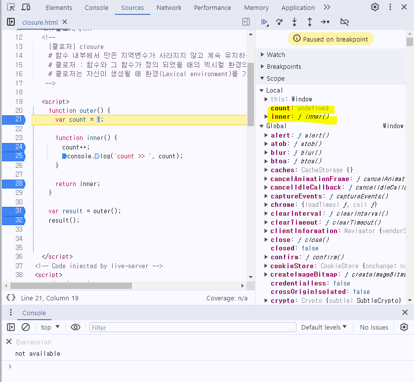Open the 'top' context dropdown
414x382 pixels.
[50, 327]
